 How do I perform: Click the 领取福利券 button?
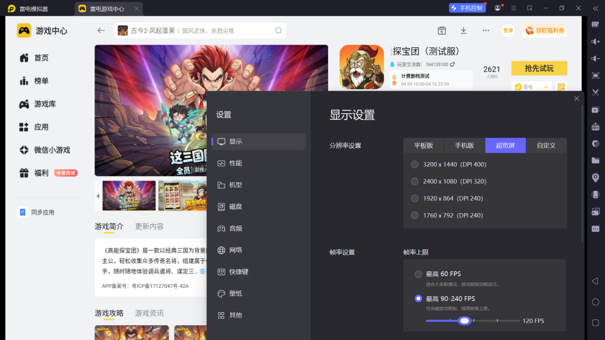tap(544, 31)
